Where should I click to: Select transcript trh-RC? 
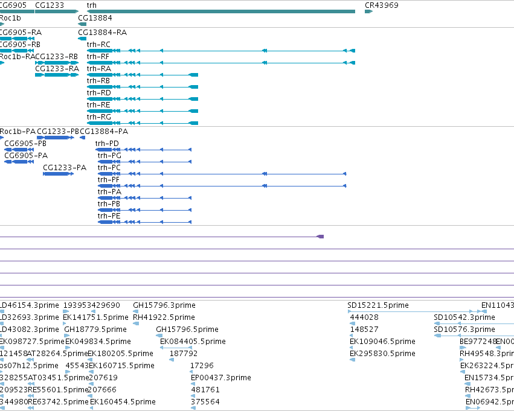98,44
